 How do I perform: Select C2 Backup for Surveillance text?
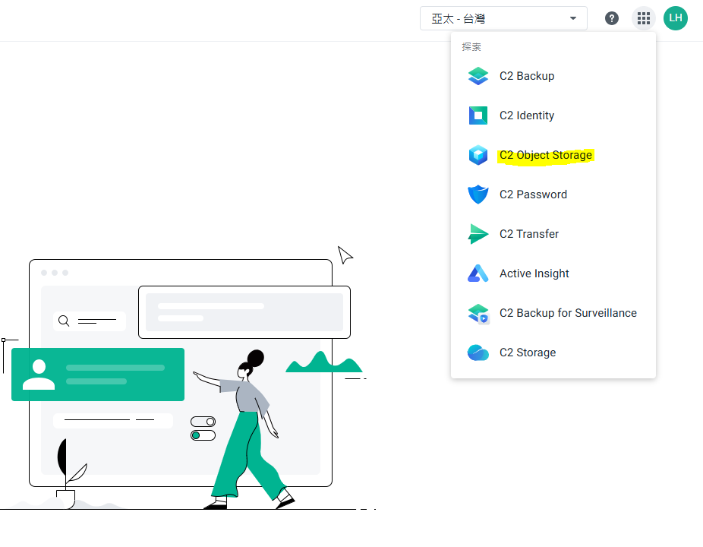pos(568,313)
